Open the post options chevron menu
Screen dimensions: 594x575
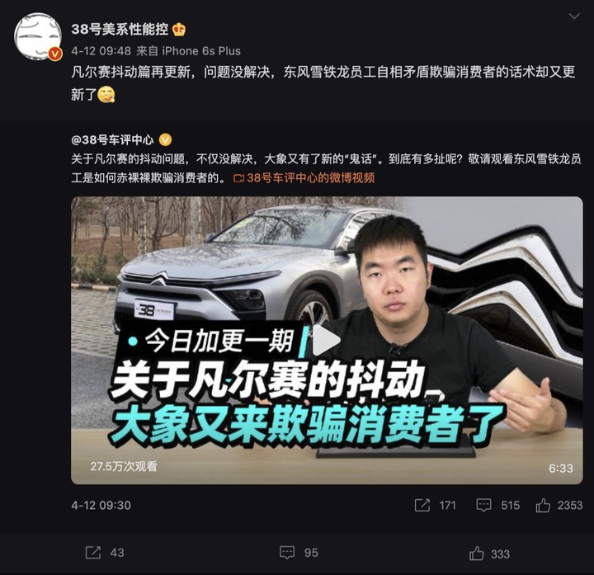(x=574, y=16)
